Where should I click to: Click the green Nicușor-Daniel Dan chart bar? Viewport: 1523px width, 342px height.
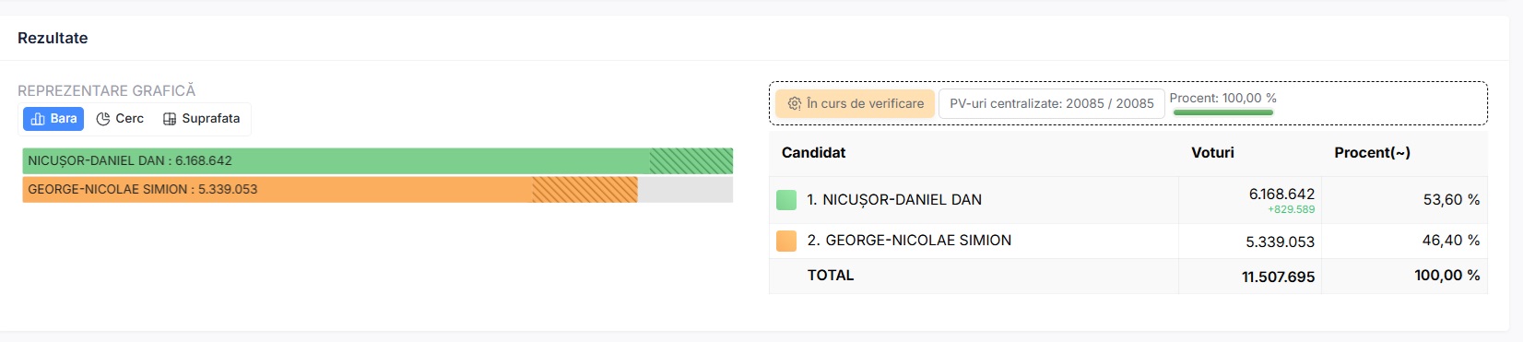[x=378, y=160]
